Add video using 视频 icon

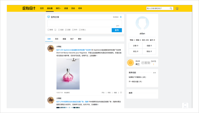point(59,30)
